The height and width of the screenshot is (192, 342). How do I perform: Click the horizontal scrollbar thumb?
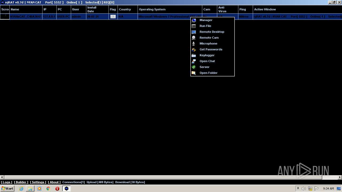pyautogui.click(x=163, y=177)
